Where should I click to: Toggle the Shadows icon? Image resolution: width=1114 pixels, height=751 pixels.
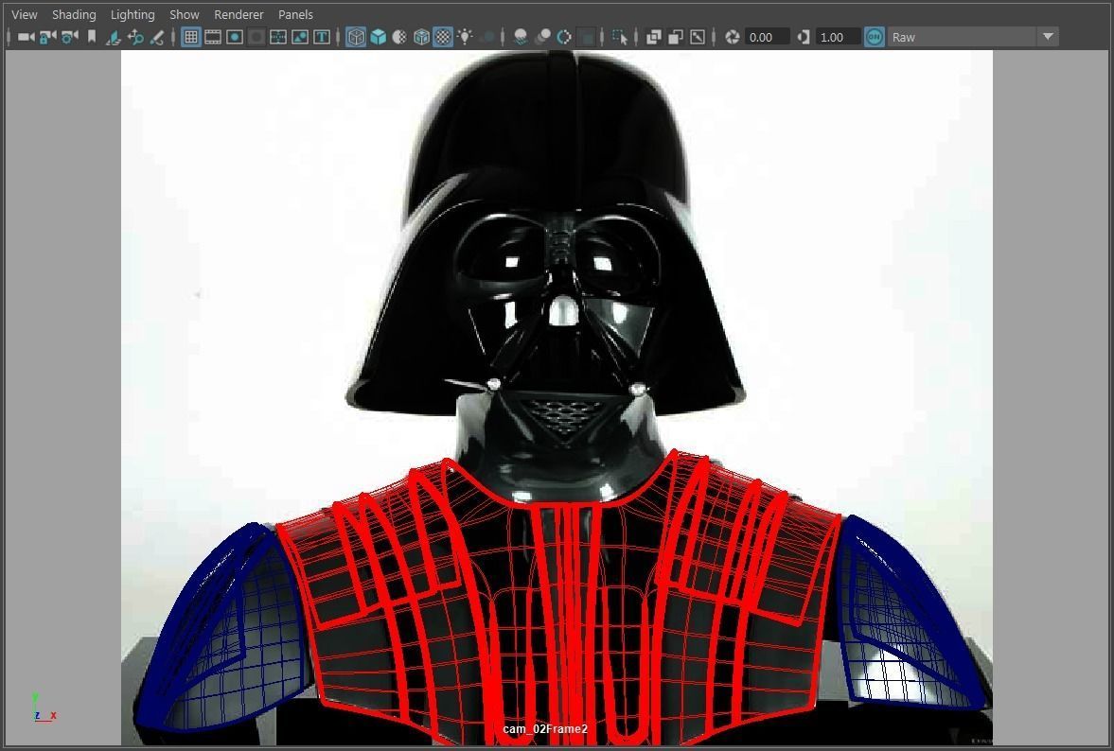[x=488, y=37]
